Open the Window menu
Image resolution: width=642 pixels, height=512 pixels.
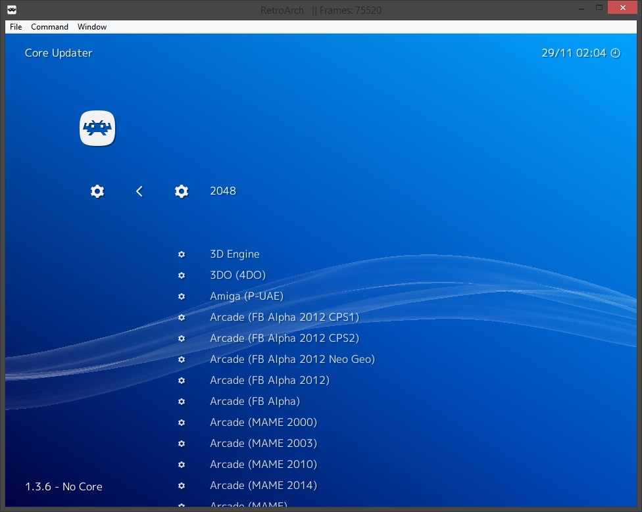[x=92, y=27]
